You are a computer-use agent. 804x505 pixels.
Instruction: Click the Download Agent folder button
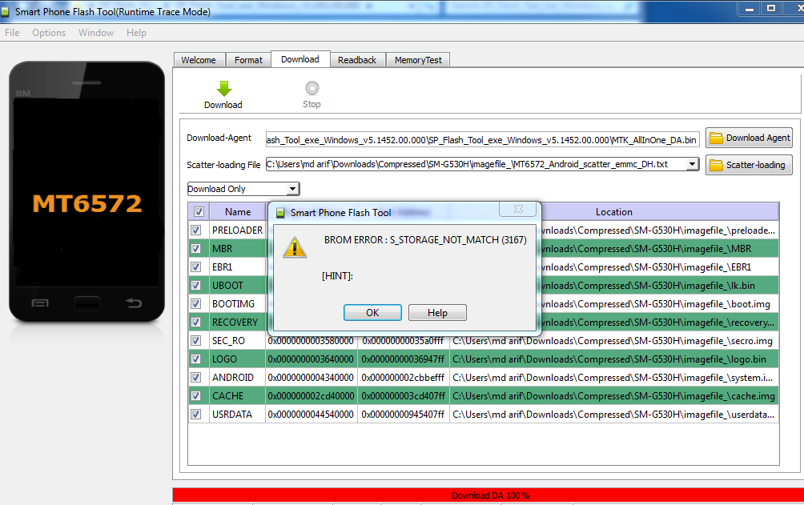[748, 138]
